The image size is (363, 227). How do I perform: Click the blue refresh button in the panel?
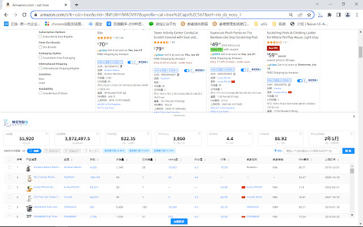(34, 151)
